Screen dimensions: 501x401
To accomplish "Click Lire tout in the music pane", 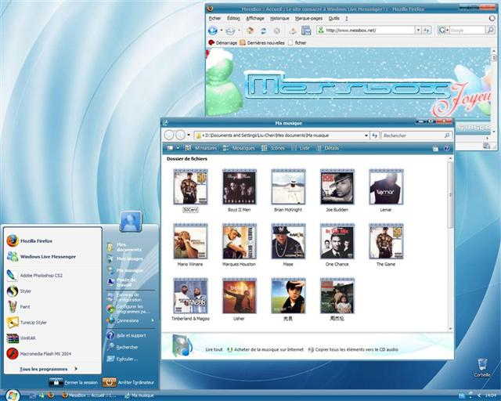I will pos(214,349).
